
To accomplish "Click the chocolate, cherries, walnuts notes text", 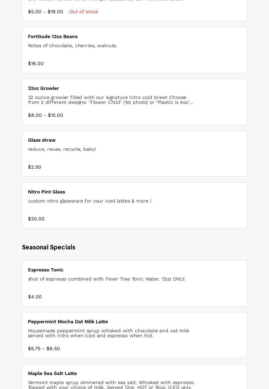I will point(73,45).
